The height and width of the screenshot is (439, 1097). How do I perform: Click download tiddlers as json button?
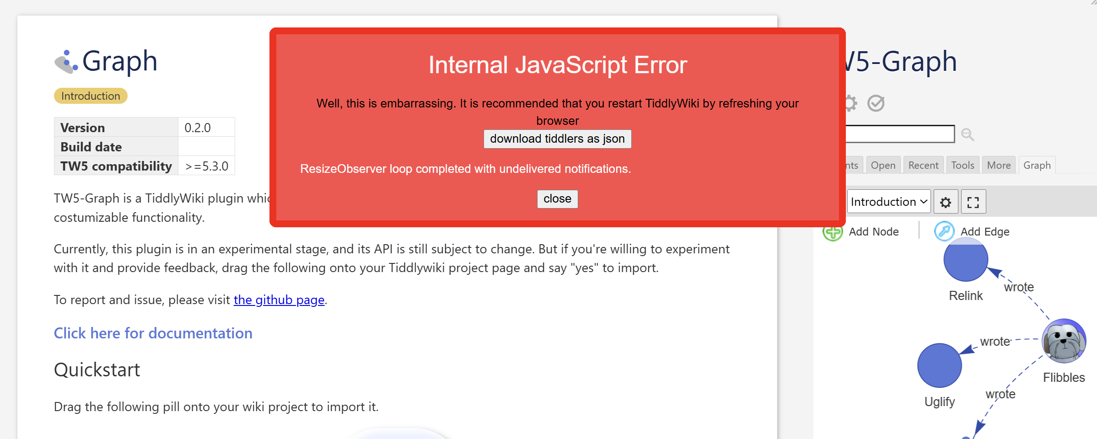point(557,139)
